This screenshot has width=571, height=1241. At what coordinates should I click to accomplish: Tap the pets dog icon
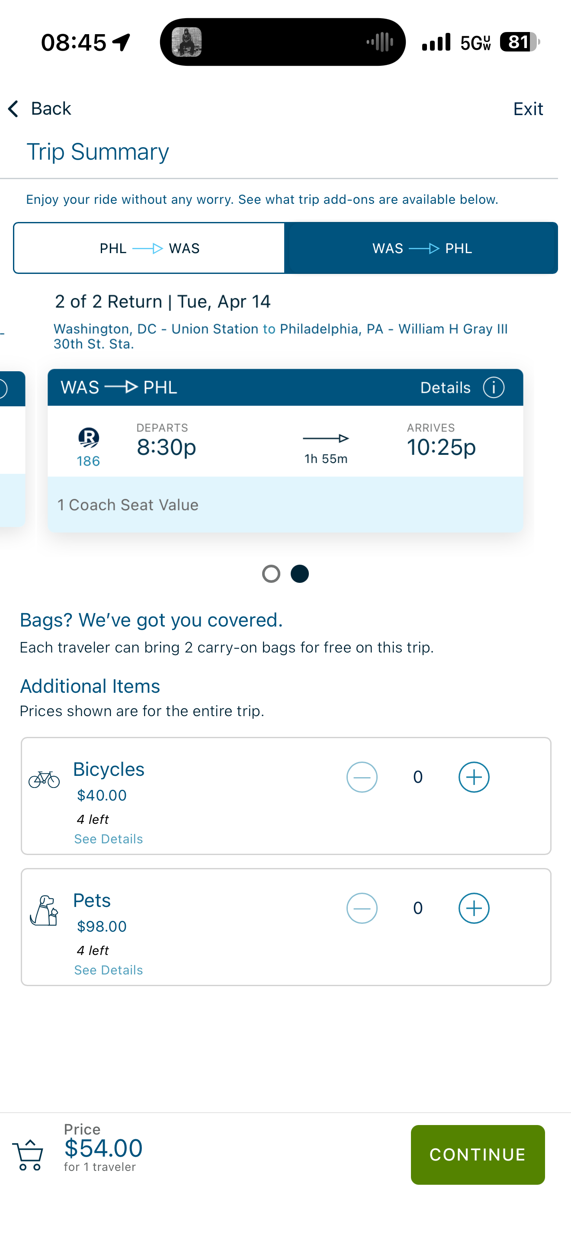44,910
